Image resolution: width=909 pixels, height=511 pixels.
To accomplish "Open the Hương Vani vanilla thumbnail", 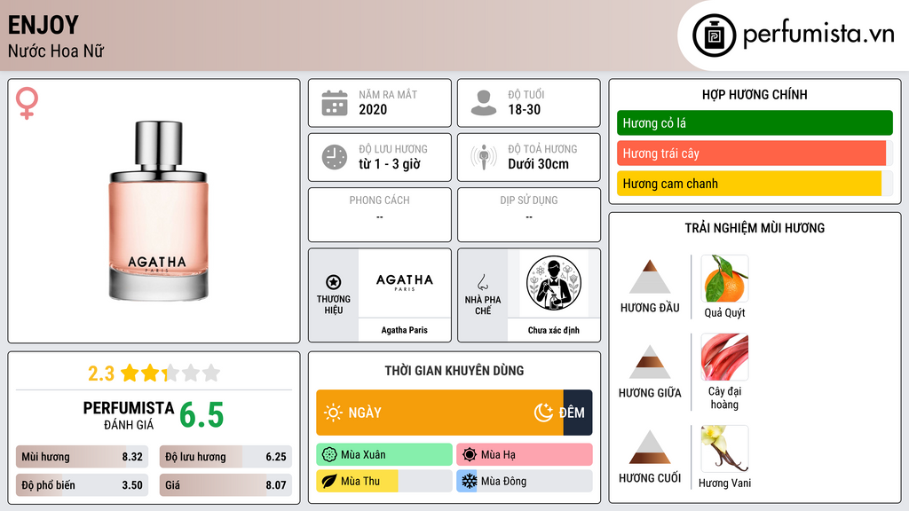I will pos(724,449).
